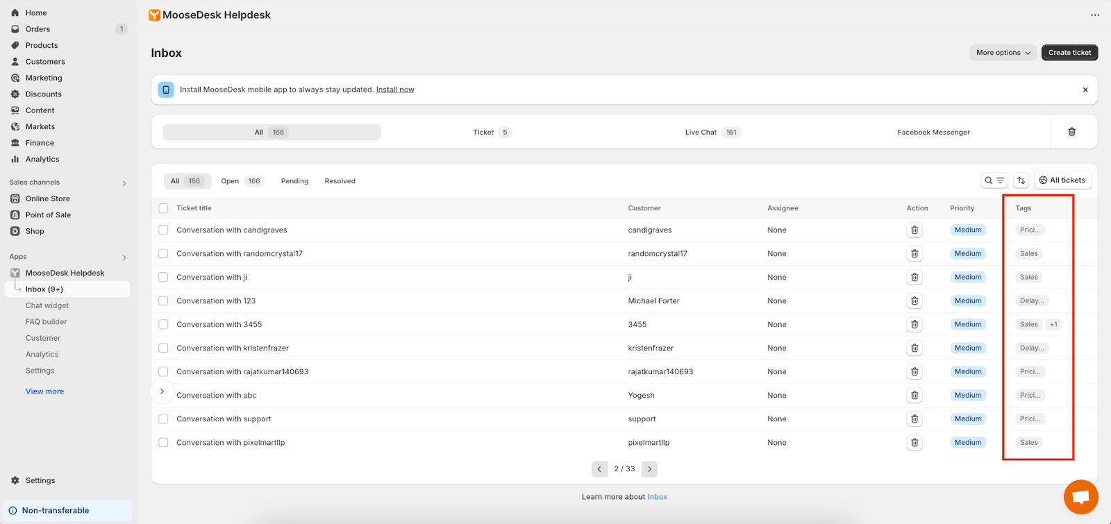Screen dimensions: 1111x524
Task: Delete the candigraves conversation with trash icon
Action: [914, 230]
